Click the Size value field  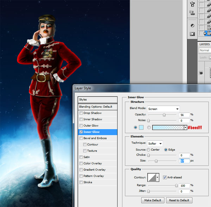tap(184, 161)
